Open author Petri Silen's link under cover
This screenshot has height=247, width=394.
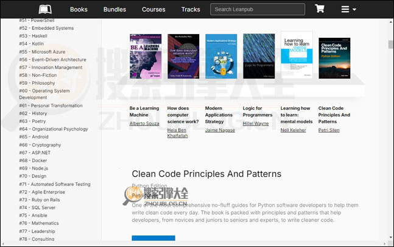point(329,130)
